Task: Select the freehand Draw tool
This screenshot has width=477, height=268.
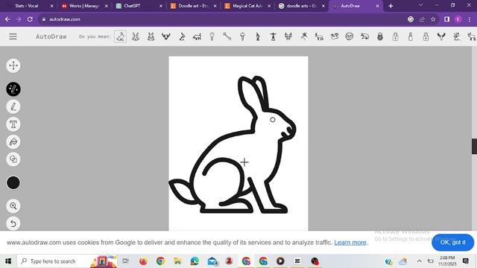Action: [13, 106]
